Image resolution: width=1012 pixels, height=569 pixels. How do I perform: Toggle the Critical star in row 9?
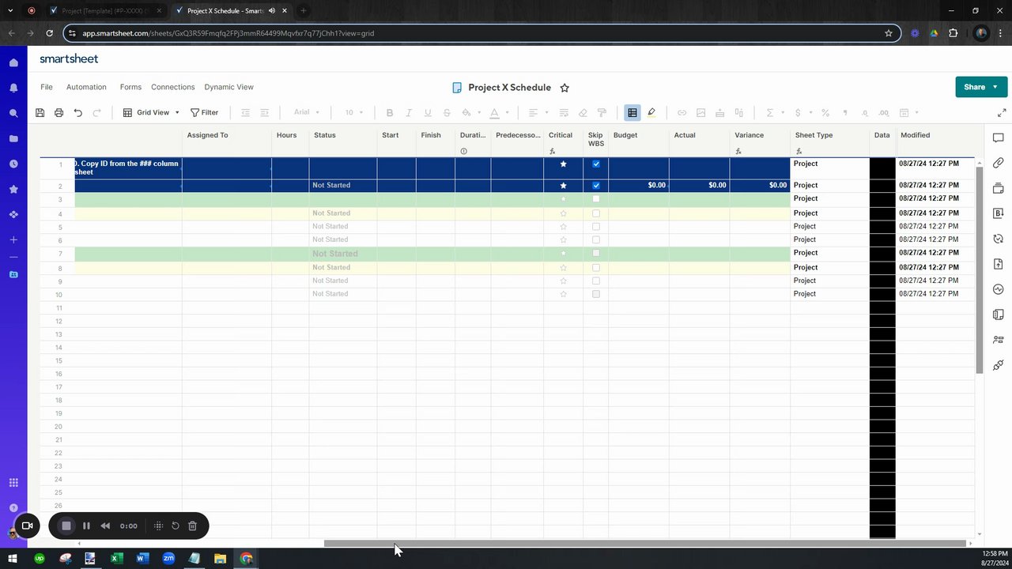pos(564,281)
